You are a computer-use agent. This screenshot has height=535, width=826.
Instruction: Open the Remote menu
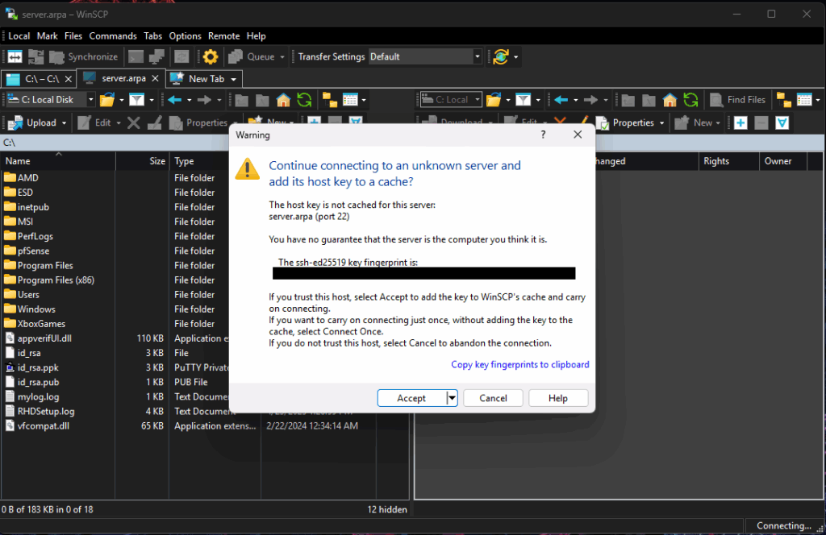[x=224, y=35]
